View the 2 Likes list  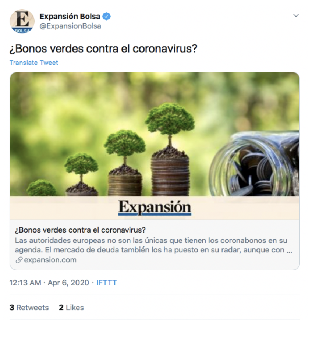coord(71,308)
